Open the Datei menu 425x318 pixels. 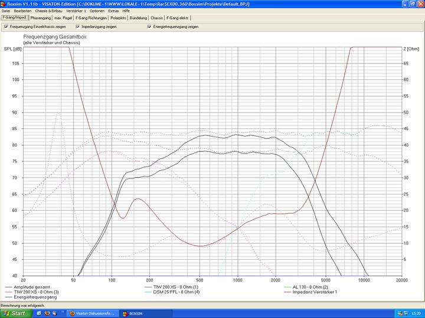click(x=6, y=11)
